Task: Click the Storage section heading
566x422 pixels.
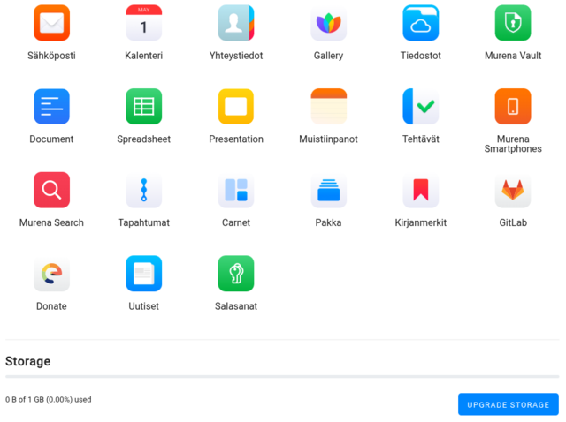Action: point(27,361)
